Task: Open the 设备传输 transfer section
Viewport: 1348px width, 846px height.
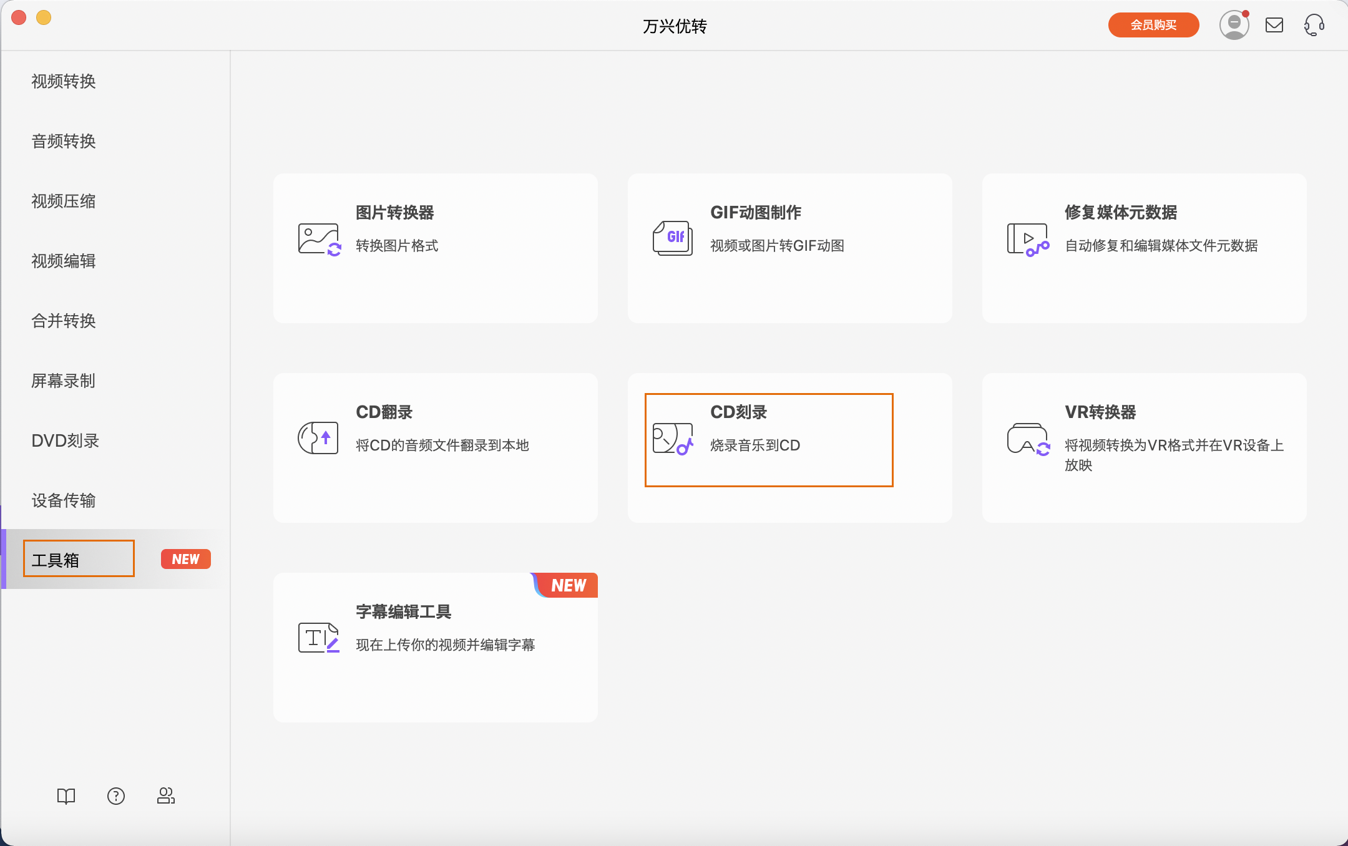Action: click(x=63, y=500)
